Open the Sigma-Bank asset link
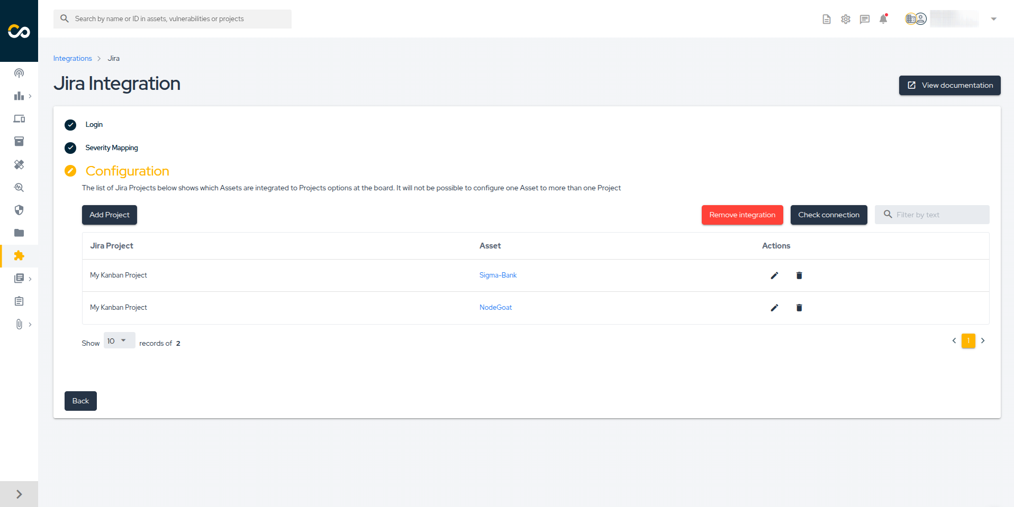1014x507 pixels. (497, 275)
